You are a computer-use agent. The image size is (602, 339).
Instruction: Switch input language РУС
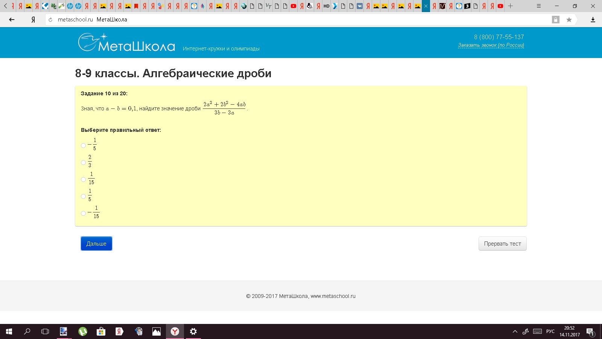tap(550, 331)
